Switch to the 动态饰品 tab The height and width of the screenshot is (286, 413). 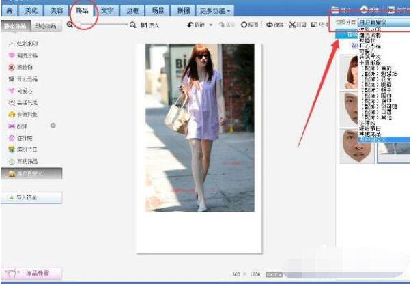click(x=46, y=26)
